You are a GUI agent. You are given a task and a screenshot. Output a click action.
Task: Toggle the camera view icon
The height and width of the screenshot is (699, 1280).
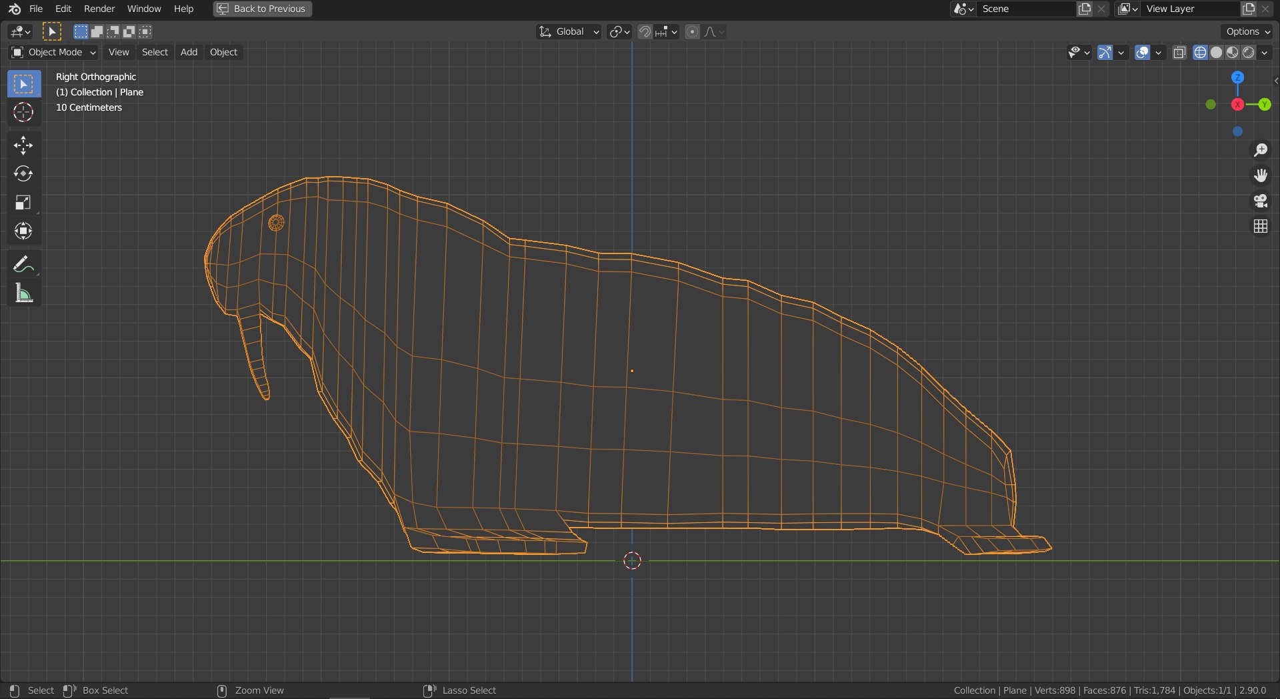point(1260,201)
